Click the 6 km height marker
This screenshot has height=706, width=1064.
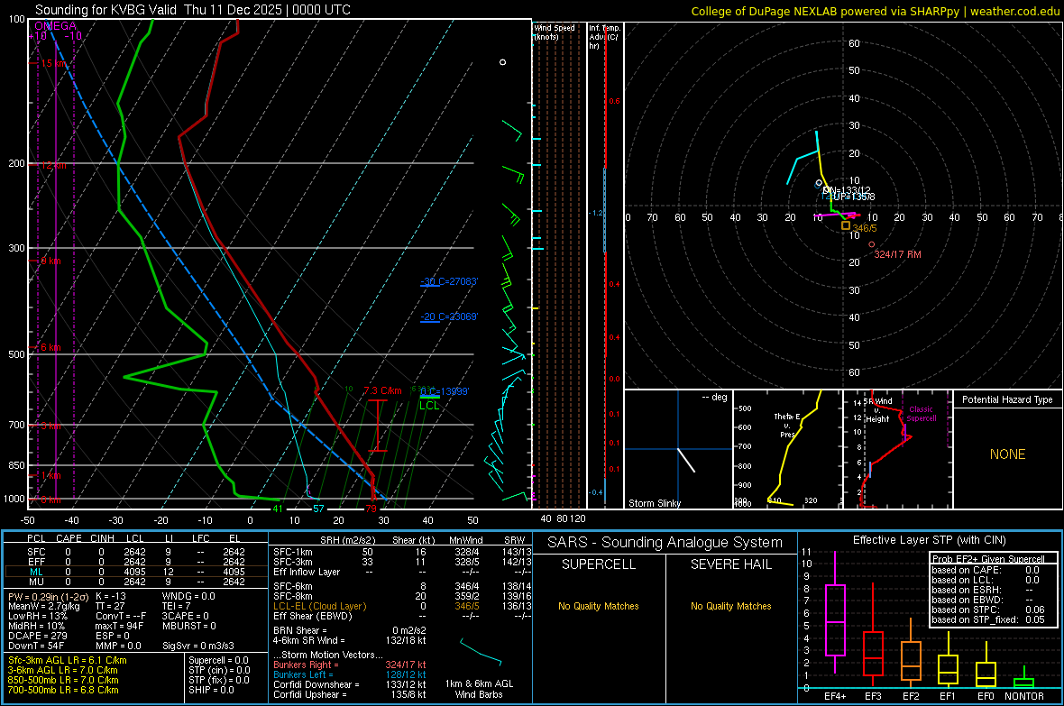pyautogui.click(x=50, y=347)
